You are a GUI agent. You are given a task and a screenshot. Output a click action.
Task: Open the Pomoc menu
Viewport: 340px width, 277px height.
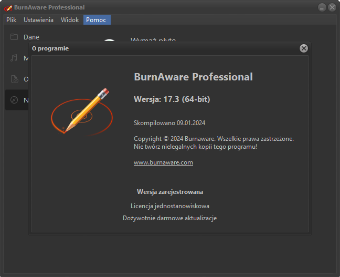pyautogui.click(x=97, y=20)
